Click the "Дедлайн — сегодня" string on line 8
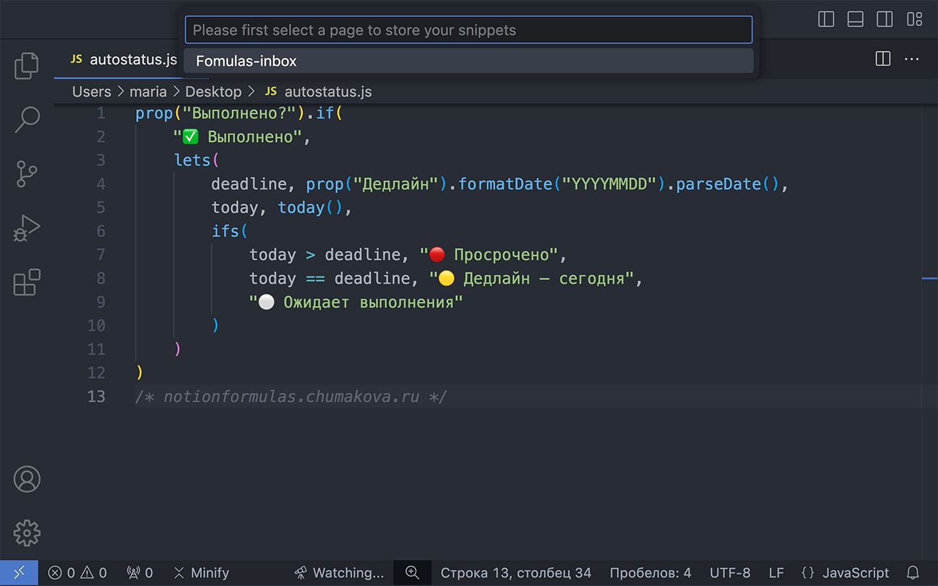 coord(532,279)
